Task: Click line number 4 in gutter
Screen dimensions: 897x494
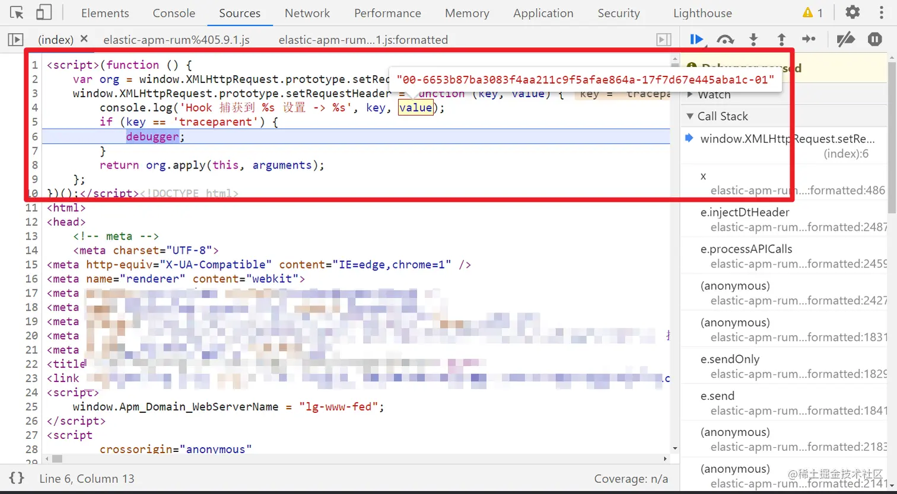Action: (x=35, y=108)
